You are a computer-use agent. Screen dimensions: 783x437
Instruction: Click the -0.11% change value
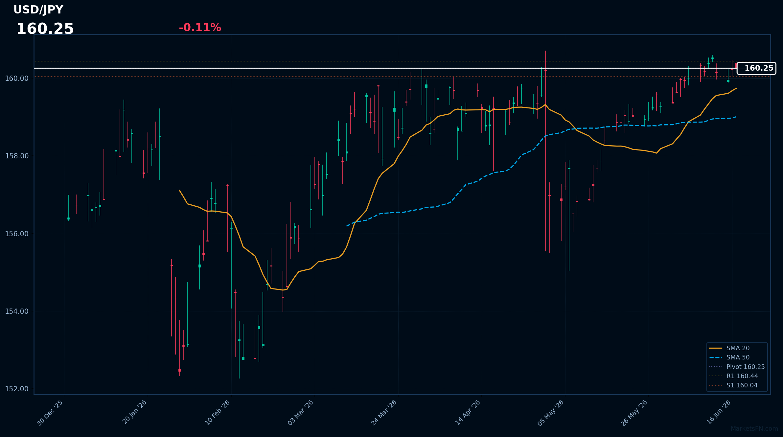tap(200, 28)
